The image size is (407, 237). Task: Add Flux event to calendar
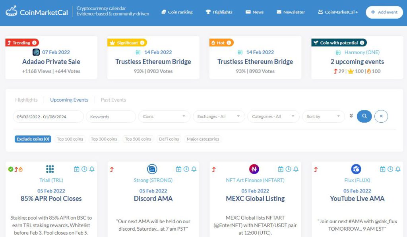pos(383,170)
